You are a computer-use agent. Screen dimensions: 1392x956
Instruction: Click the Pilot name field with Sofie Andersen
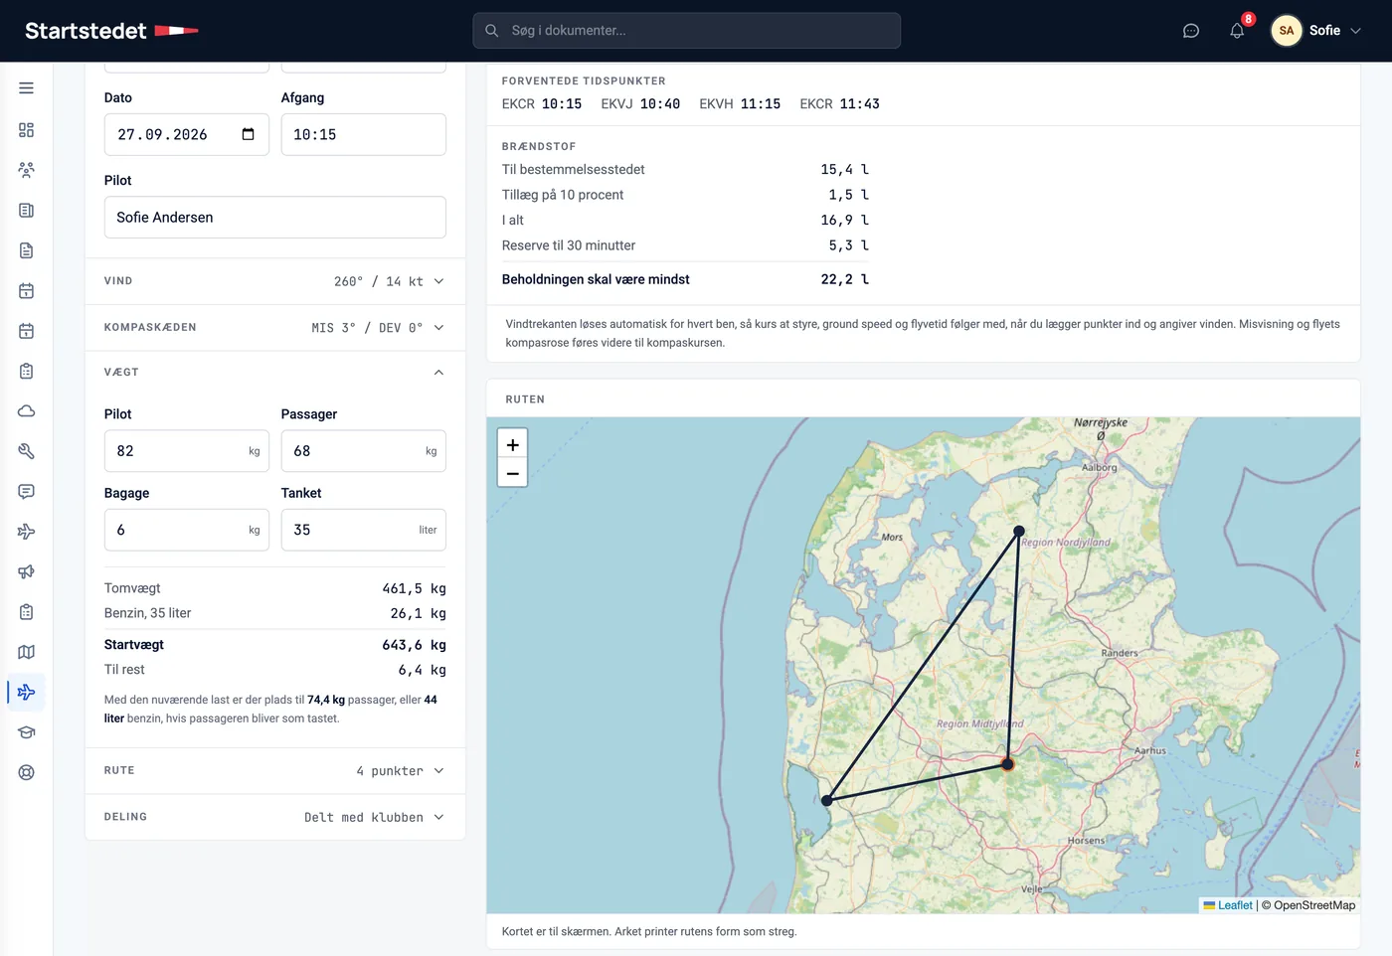275,217
